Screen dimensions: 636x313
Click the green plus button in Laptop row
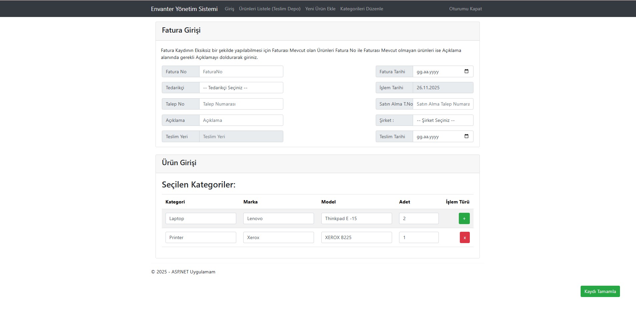tap(464, 218)
